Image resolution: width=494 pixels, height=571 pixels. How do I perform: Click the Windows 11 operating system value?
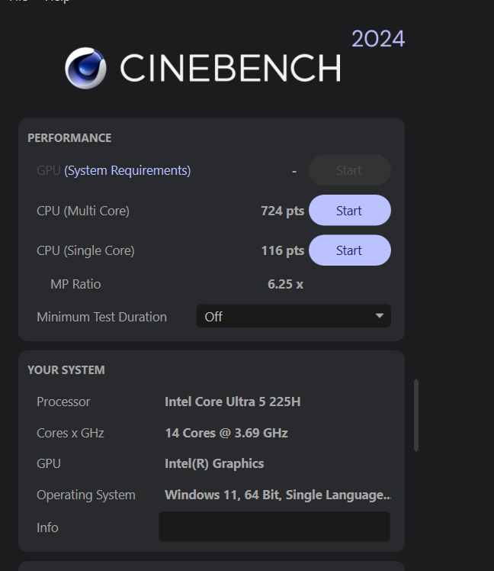tap(277, 495)
